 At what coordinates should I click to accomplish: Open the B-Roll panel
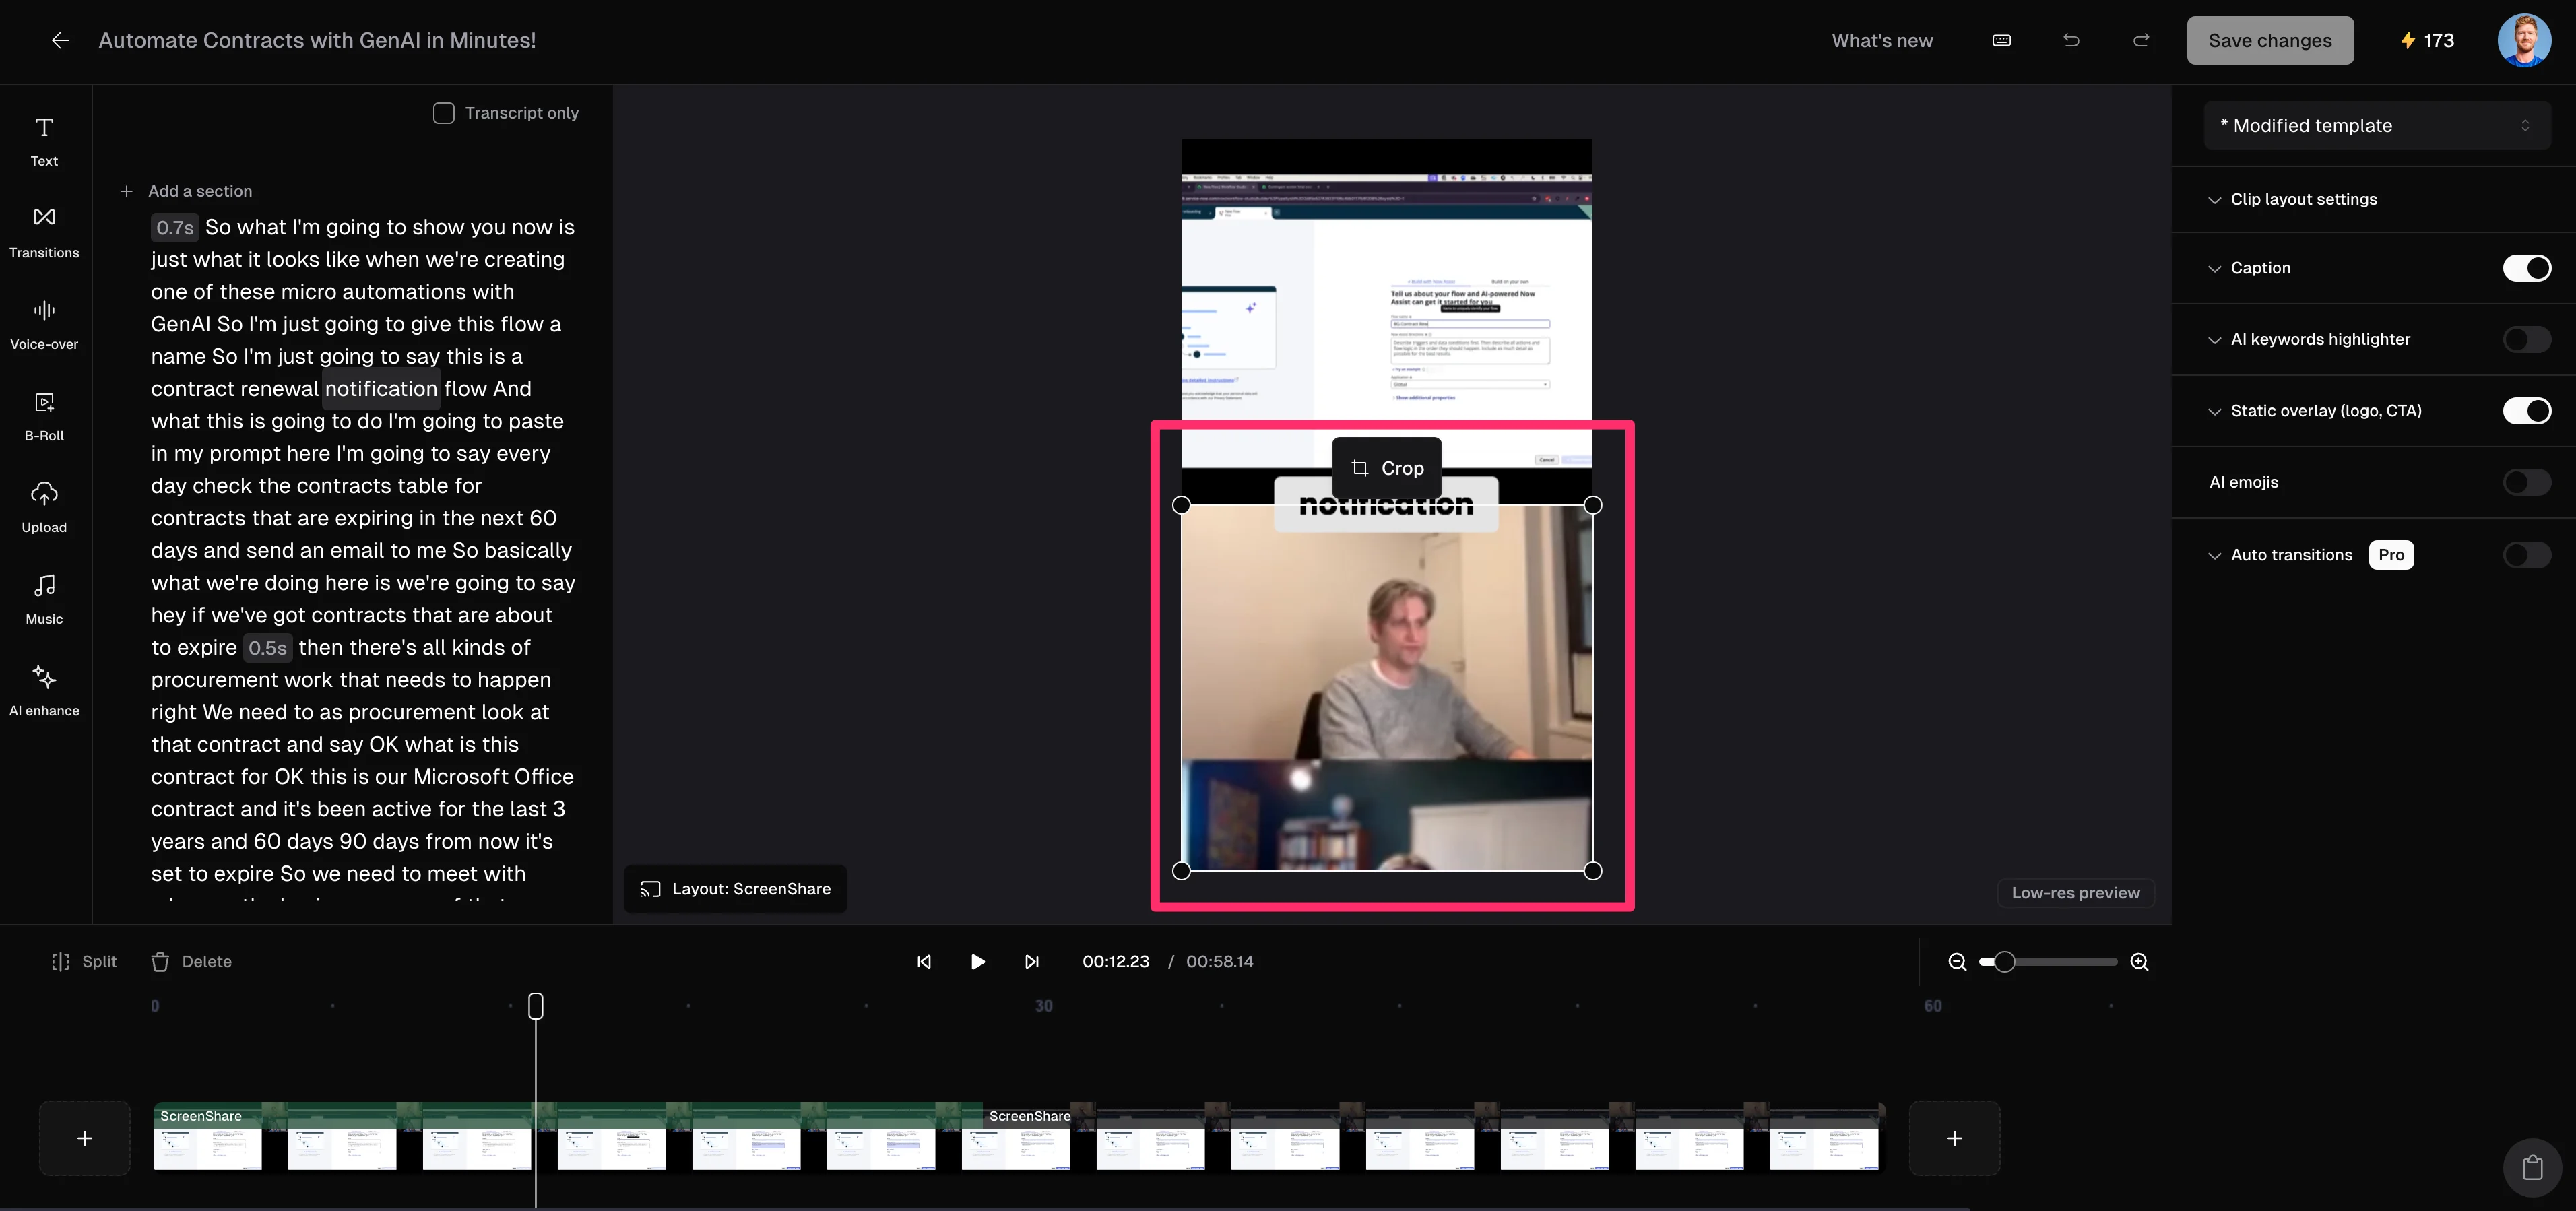point(44,415)
